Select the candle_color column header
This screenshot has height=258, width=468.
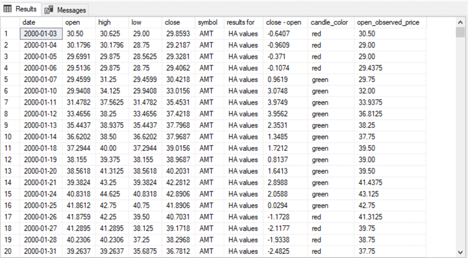tap(331, 23)
